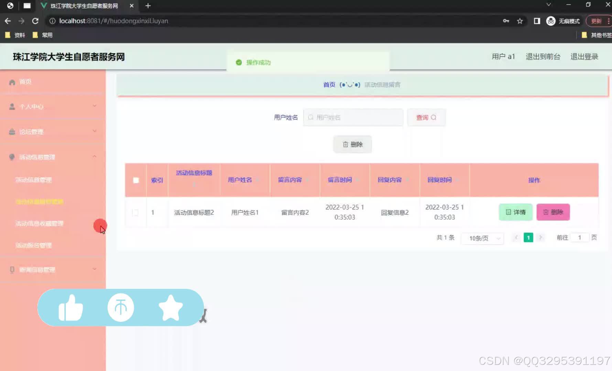
Task: Sort by 回复时间 column header
Action: click(439, 180)
